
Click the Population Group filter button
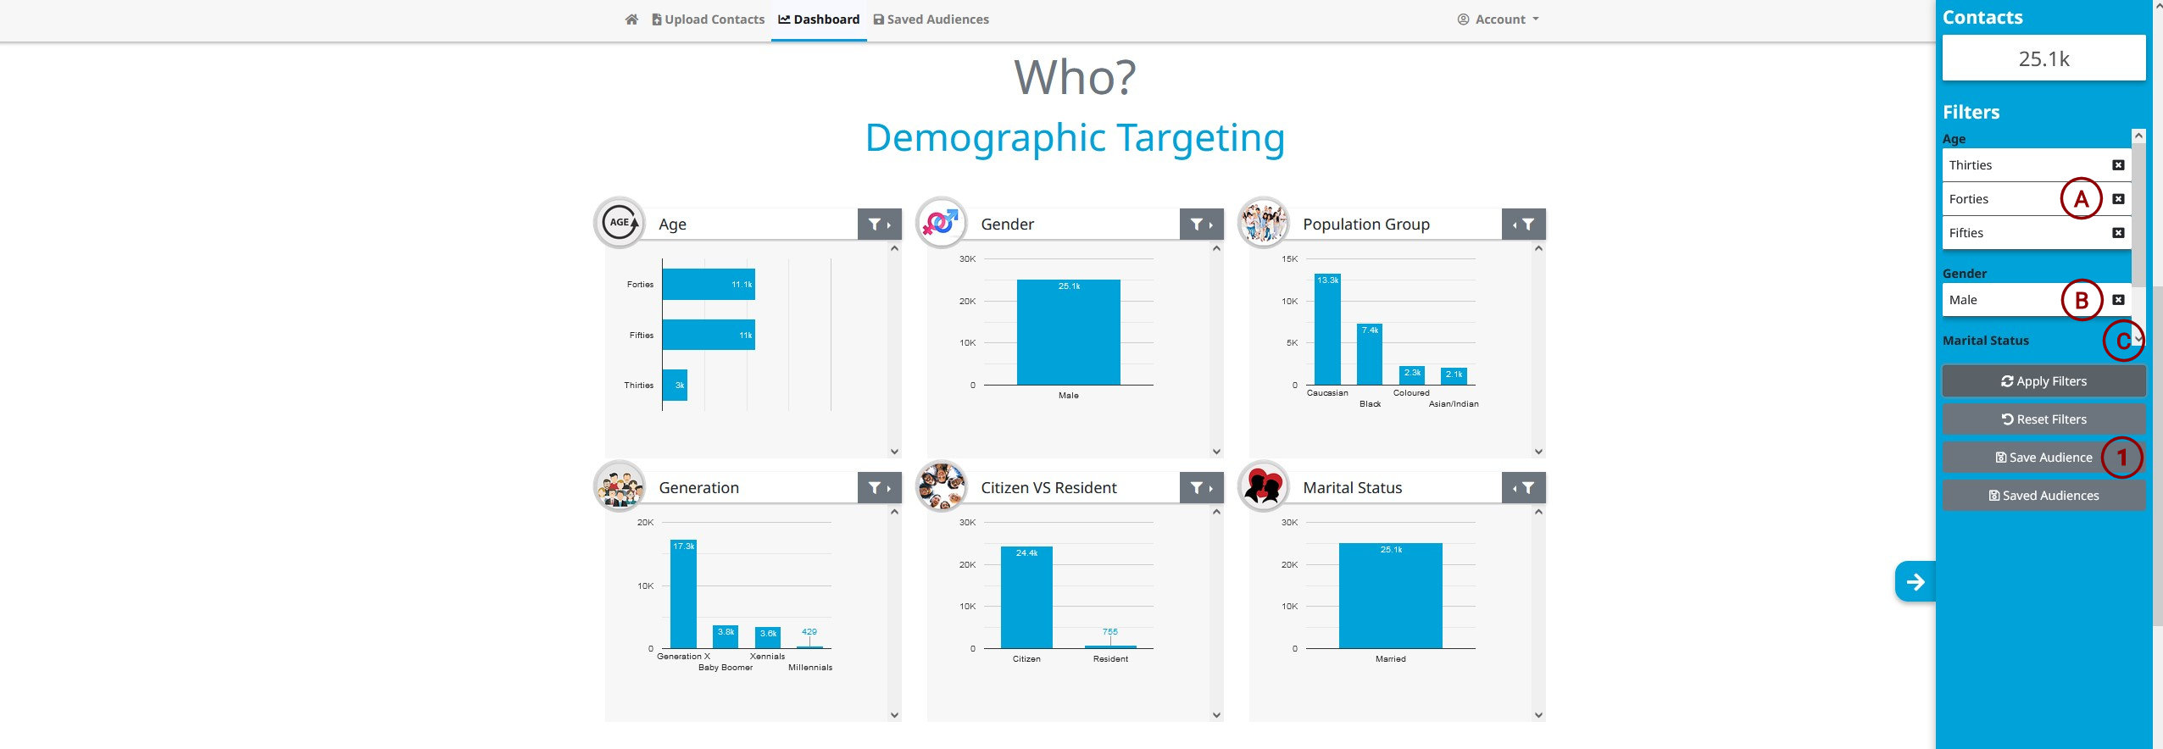coord(1523,225)
